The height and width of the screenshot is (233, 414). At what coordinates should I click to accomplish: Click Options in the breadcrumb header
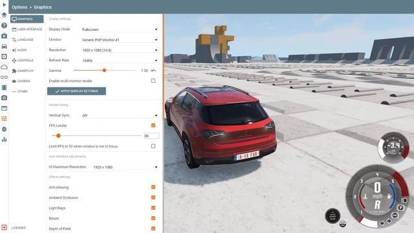[x=19, y=7]
